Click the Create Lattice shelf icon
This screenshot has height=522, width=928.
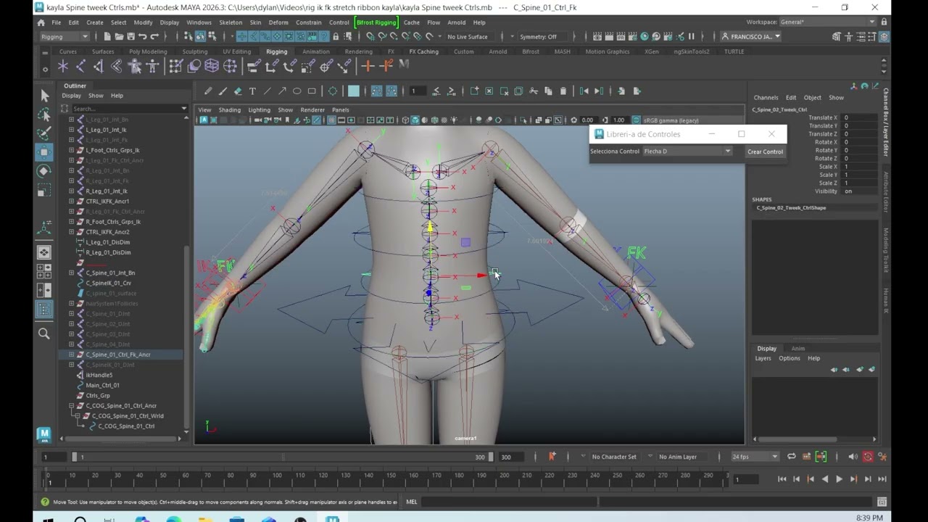(212, 67)
